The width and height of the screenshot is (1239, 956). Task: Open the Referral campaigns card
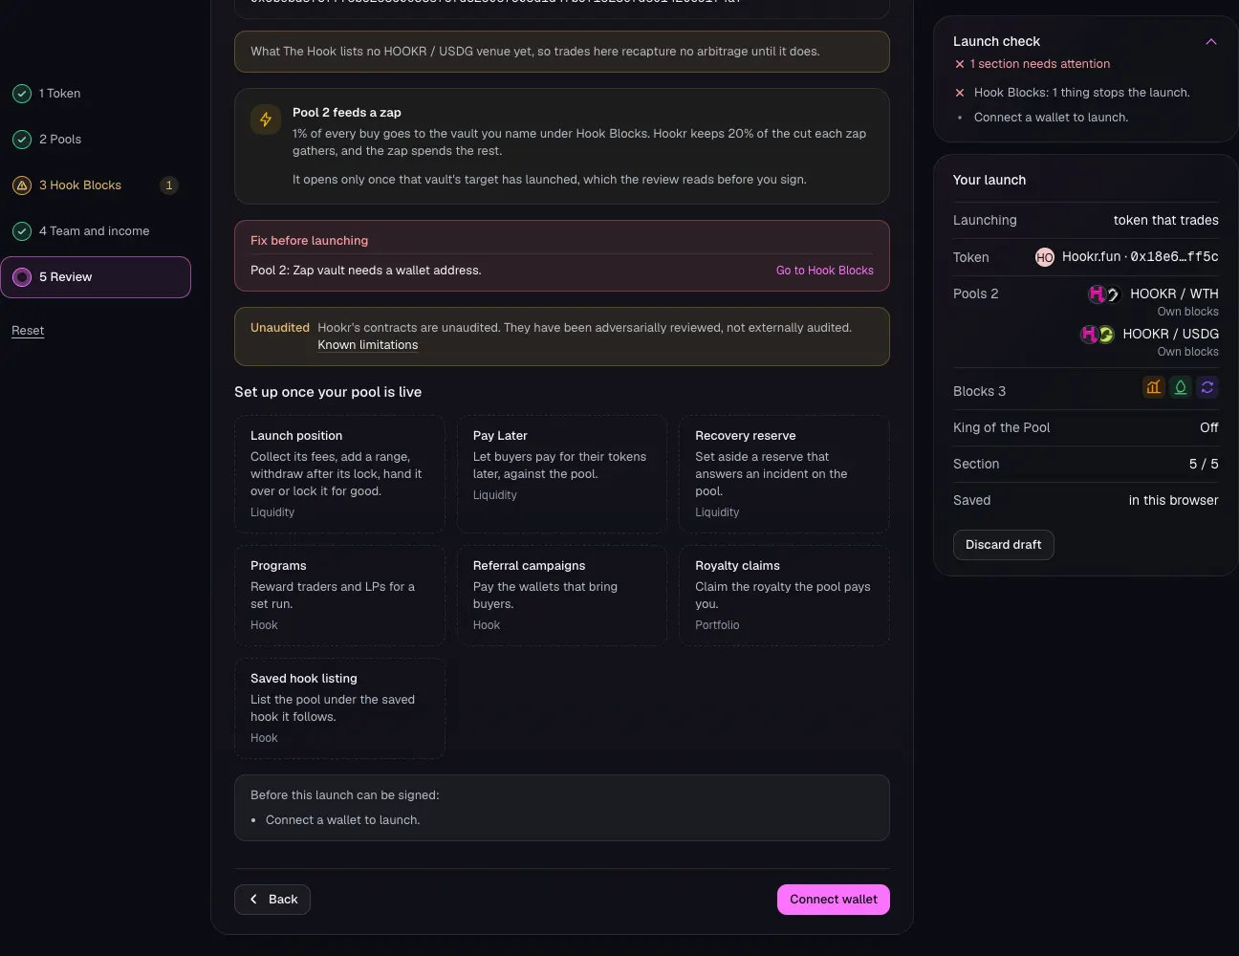tap(562, 596)
